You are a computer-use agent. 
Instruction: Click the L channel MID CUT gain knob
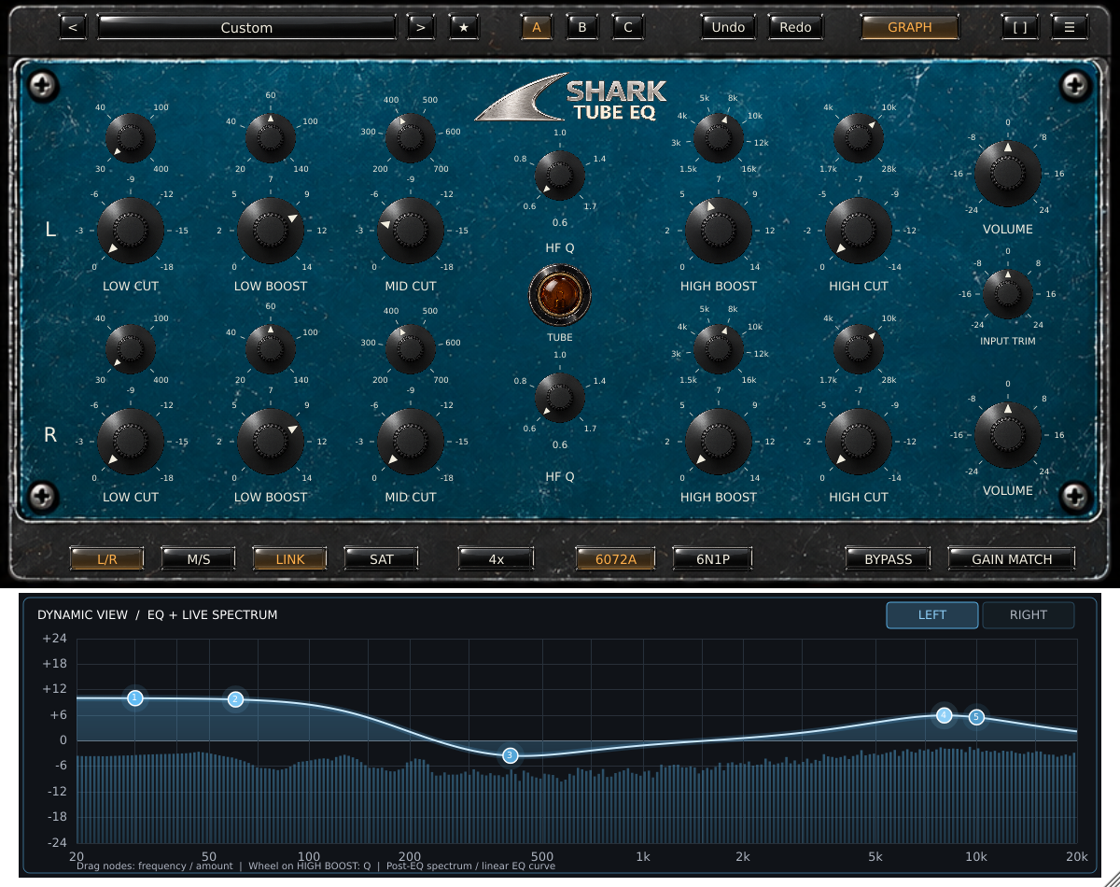coord(411,230)
